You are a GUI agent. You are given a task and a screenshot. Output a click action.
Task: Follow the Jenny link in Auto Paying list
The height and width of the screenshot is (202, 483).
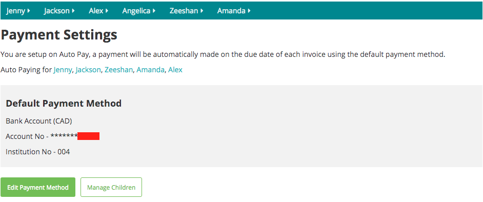[63, 70]
